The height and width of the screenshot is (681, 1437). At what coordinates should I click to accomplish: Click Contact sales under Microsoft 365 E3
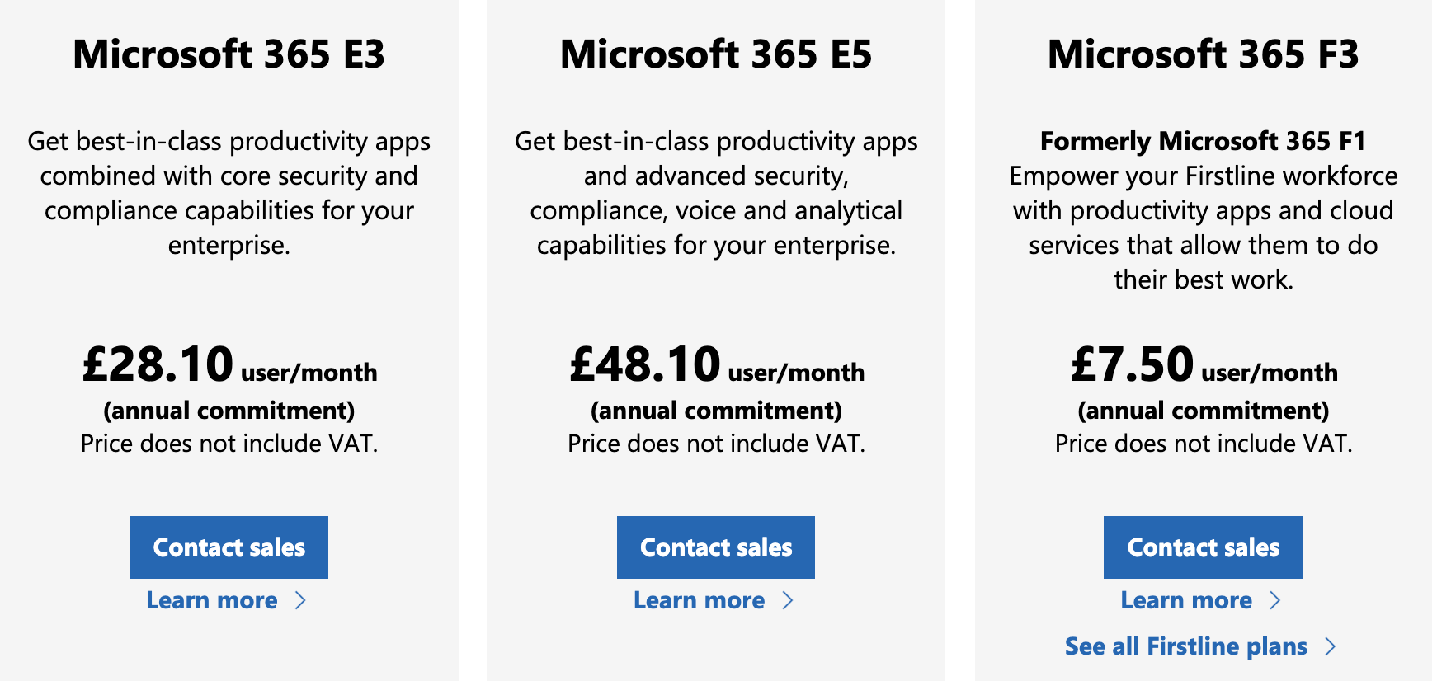[x=229, y=547]
